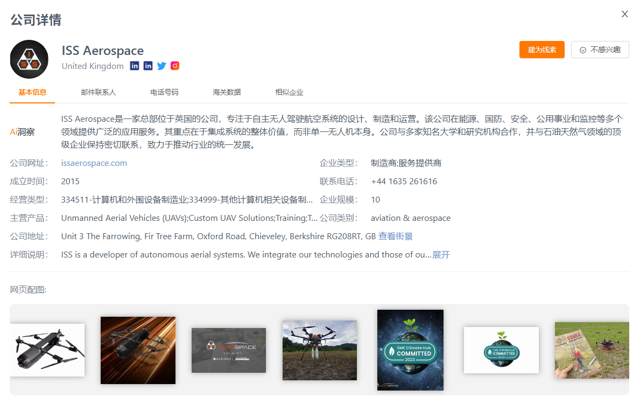Open the drone-in-field thumbnail
This screenshot has width=640, height=397.
320,350
